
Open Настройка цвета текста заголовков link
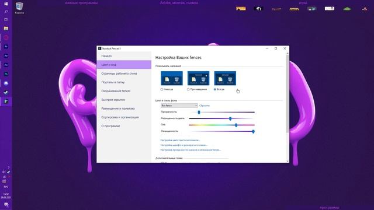click(x=180, y=140)
